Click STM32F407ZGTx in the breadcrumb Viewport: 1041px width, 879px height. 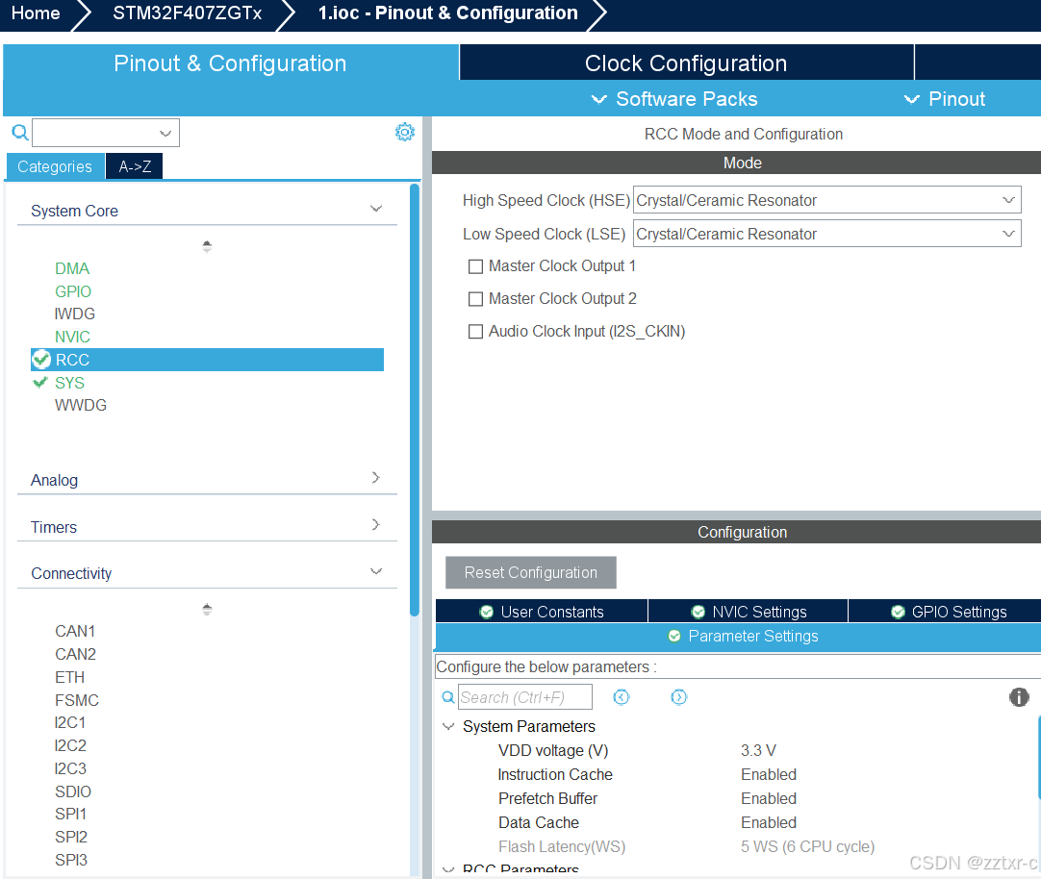tap(188, 13)
